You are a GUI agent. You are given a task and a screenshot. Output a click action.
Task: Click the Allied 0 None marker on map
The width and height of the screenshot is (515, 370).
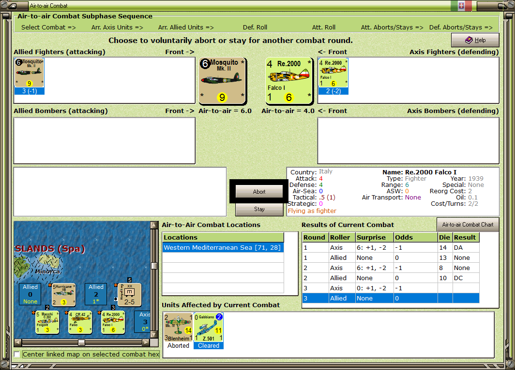point(30,294)
